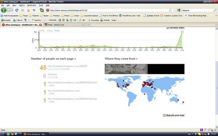218x136 pixels.
Task: Open the Post to WordPress bookmark
Action: pyautogui.click(x=109, y=16)
